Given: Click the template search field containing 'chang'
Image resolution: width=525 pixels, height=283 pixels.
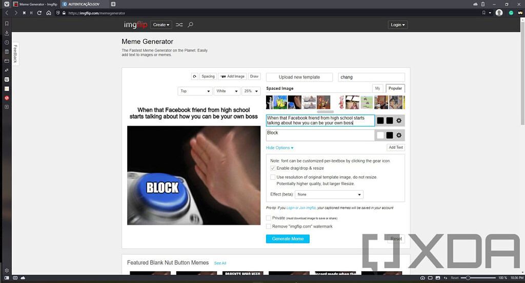Looking at the screenshot, I should [371, 77].
